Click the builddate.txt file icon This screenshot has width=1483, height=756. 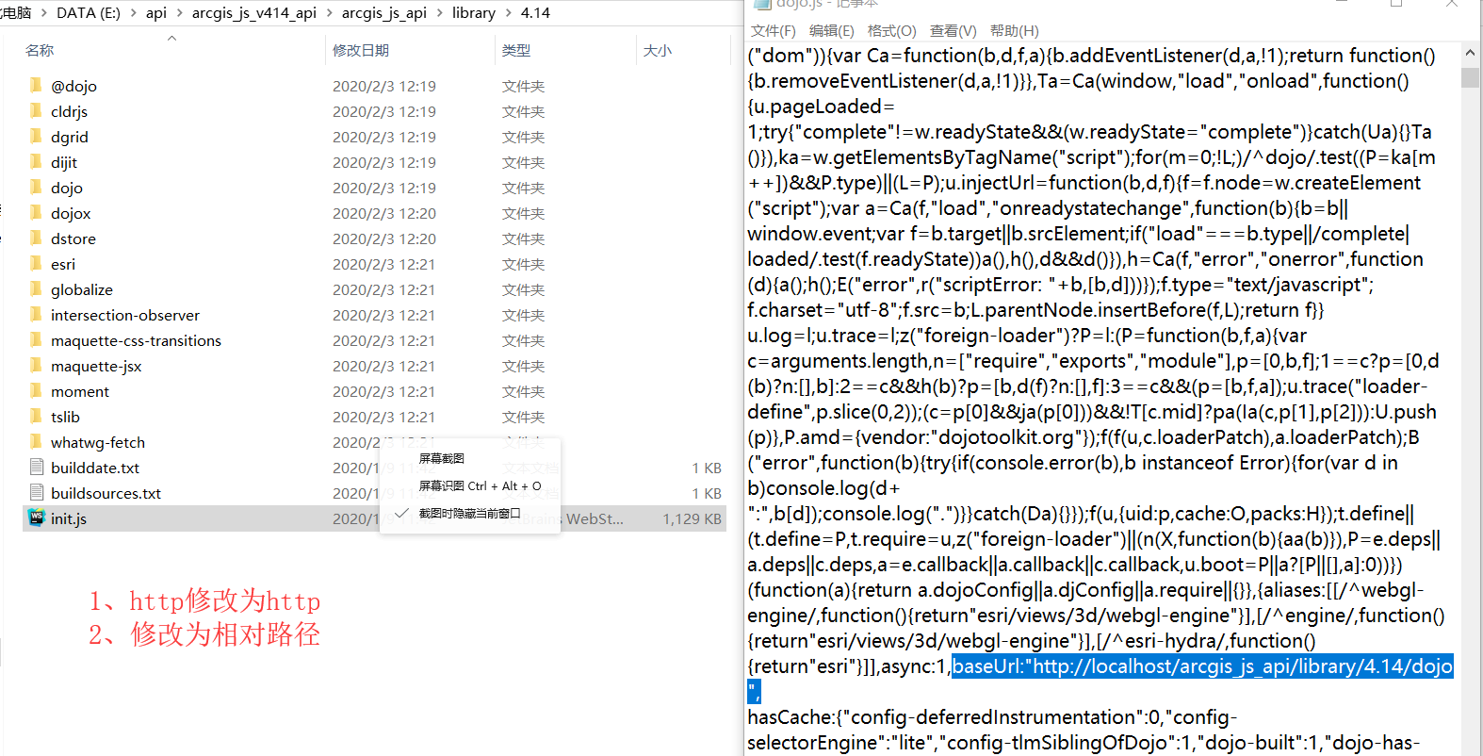[37, 467]
